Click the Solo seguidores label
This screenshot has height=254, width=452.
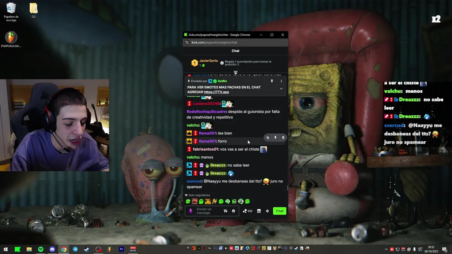(x=199, y=195)
